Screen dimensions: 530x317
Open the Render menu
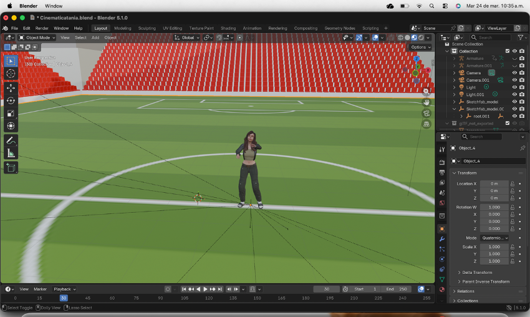[42, 28]
